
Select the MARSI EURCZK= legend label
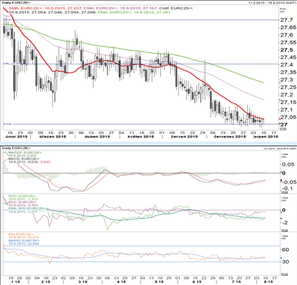[x=24, y=241]
